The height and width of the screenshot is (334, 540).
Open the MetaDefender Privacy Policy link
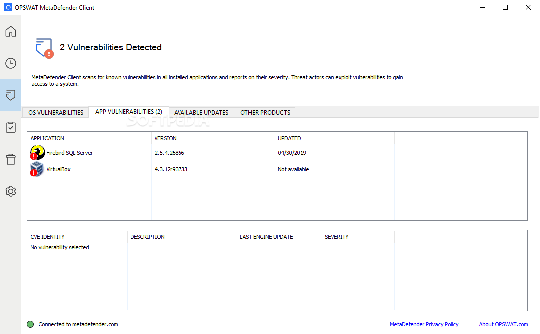point(424,324)
